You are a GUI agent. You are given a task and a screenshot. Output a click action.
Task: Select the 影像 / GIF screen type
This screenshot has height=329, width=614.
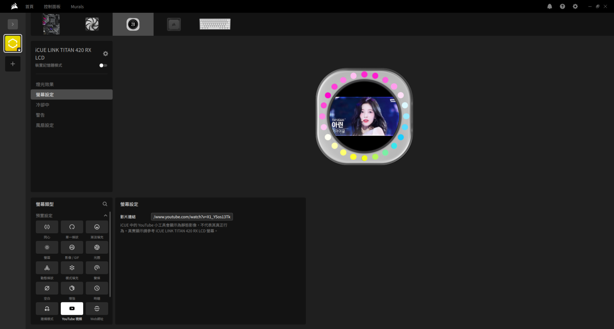72,247
